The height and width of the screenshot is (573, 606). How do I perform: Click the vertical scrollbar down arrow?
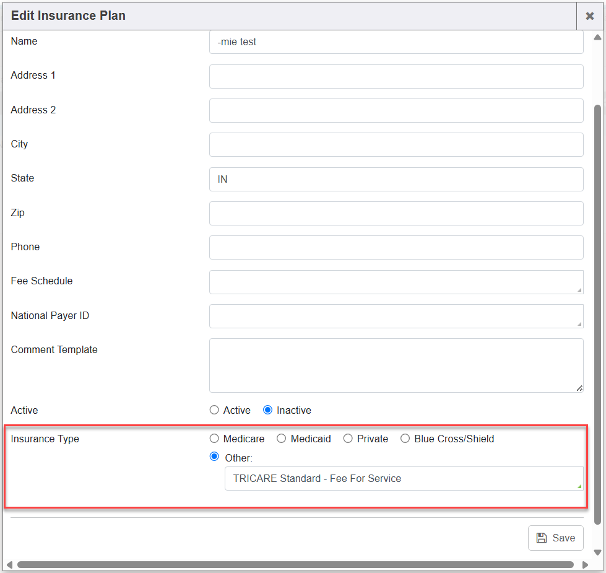[x=597, y=552]
